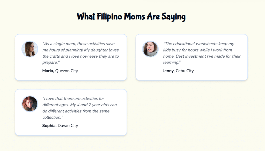Select Maria's testimonial quote text

(81, 53)
